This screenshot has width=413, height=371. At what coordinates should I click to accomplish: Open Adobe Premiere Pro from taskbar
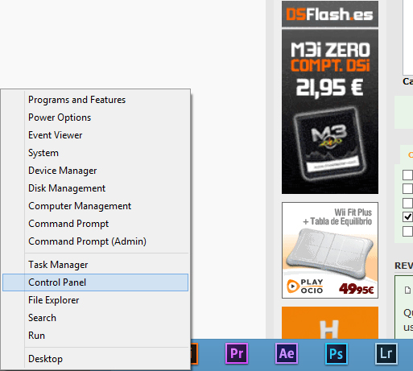(237, 353)
